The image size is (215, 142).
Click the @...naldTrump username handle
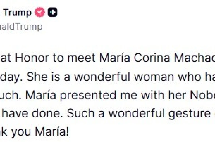click(21, 27)
